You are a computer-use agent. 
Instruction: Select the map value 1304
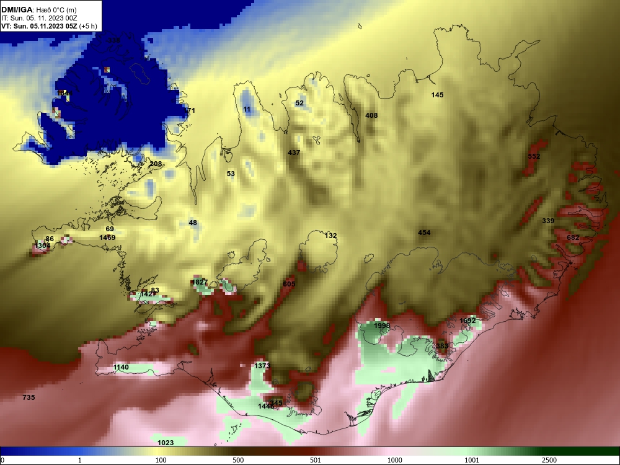click(x=42, y=246)
